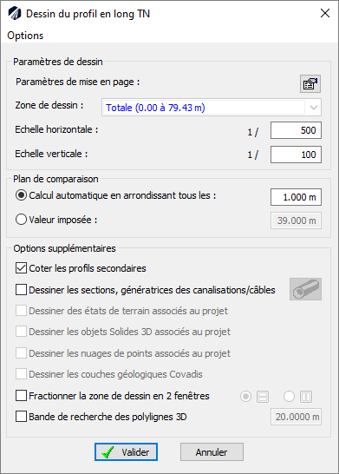Click the 1.000 m rounding value field
Image resolution: width=339 pixels, height=474 pixels.
pyautogui.click(x=296, y=197)
